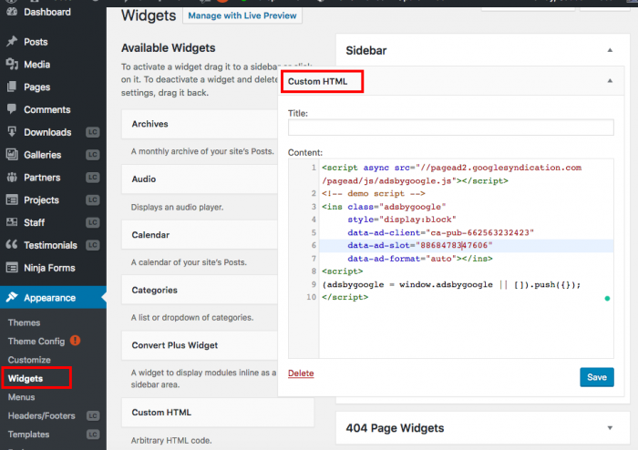This screenshot has width=638, height=450.
Task: Click the Posts pin icon in sidebar
Action: point(11,42)
